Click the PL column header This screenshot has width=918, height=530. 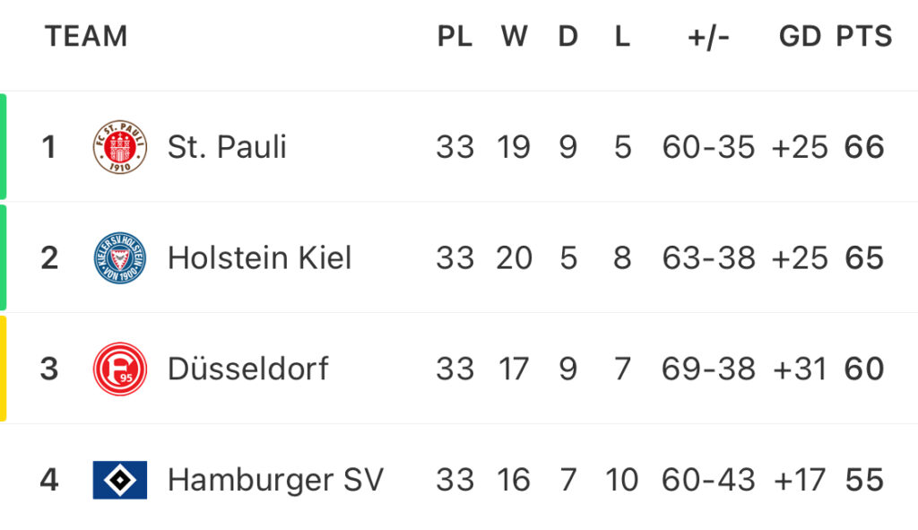point(455,36)
